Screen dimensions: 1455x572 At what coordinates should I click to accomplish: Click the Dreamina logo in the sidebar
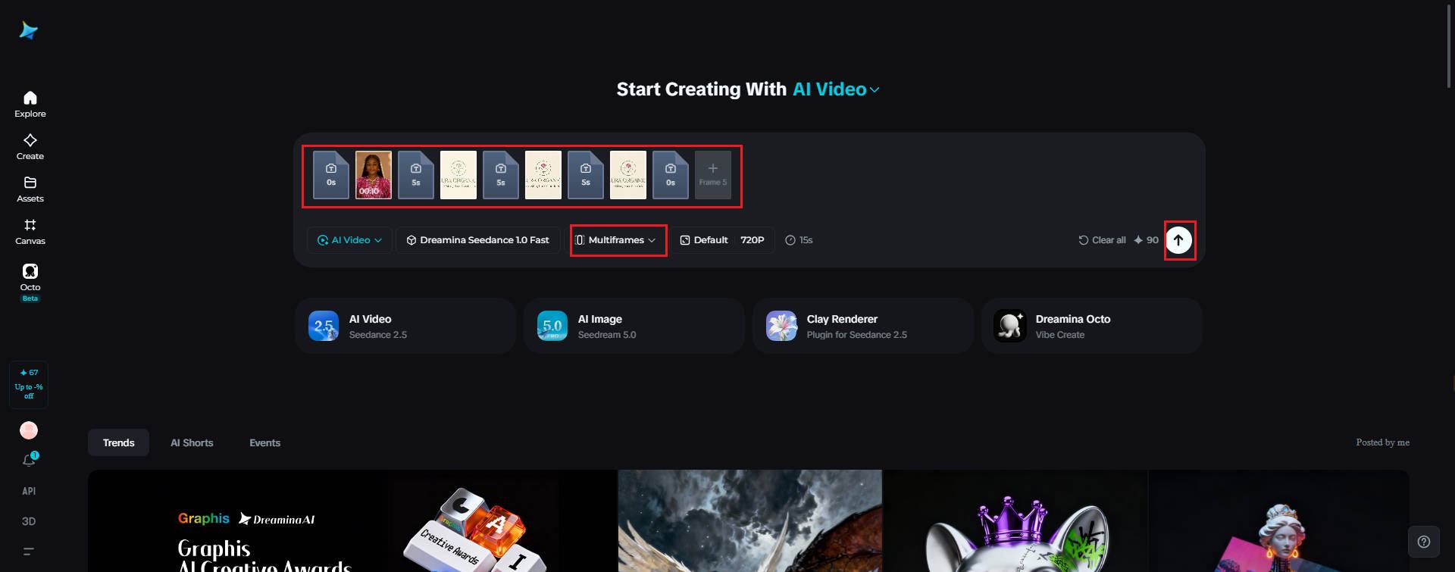click(x=29, y=30)
